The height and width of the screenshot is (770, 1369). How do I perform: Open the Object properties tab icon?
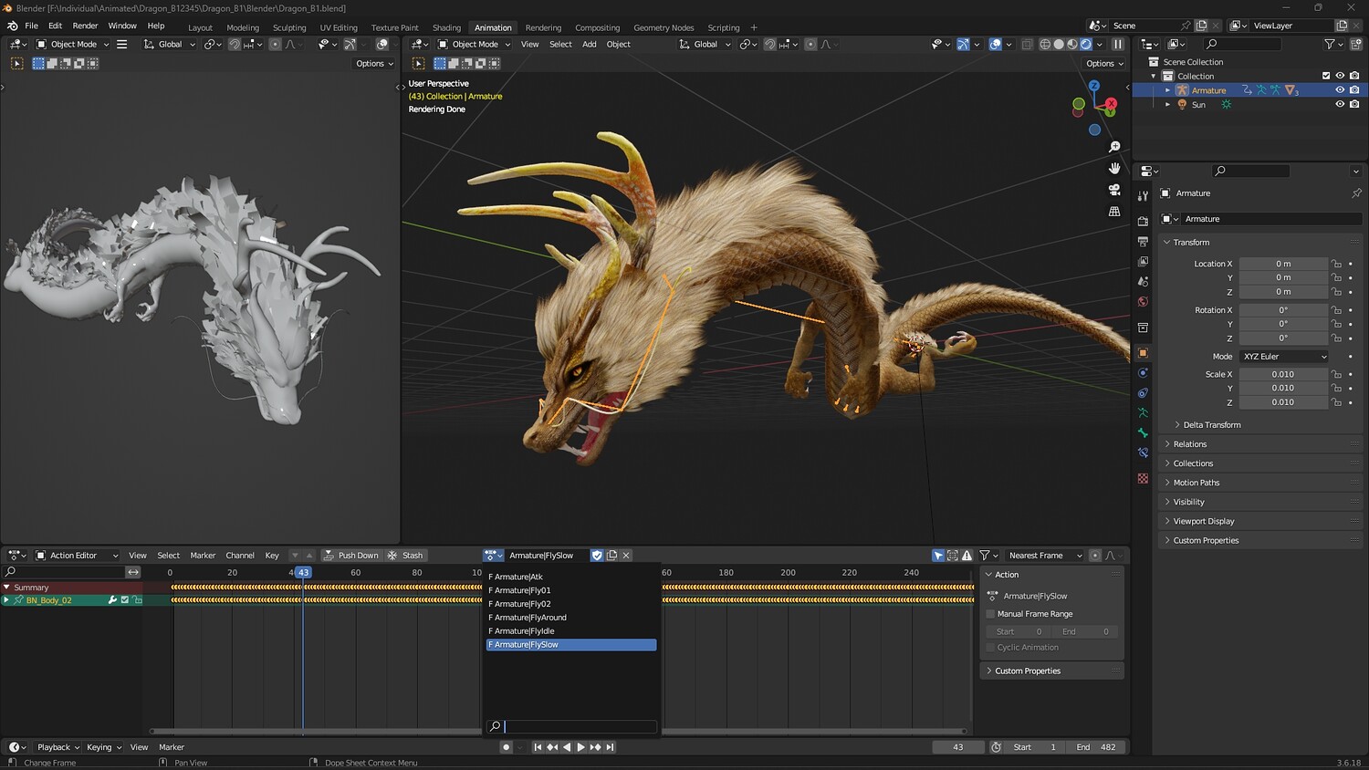(x=1143, y=353)
